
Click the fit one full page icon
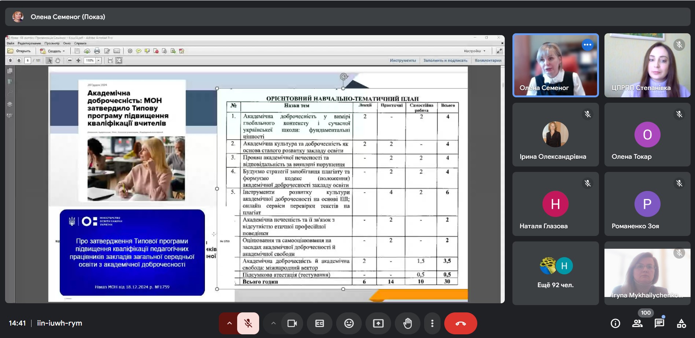point(119,60)
